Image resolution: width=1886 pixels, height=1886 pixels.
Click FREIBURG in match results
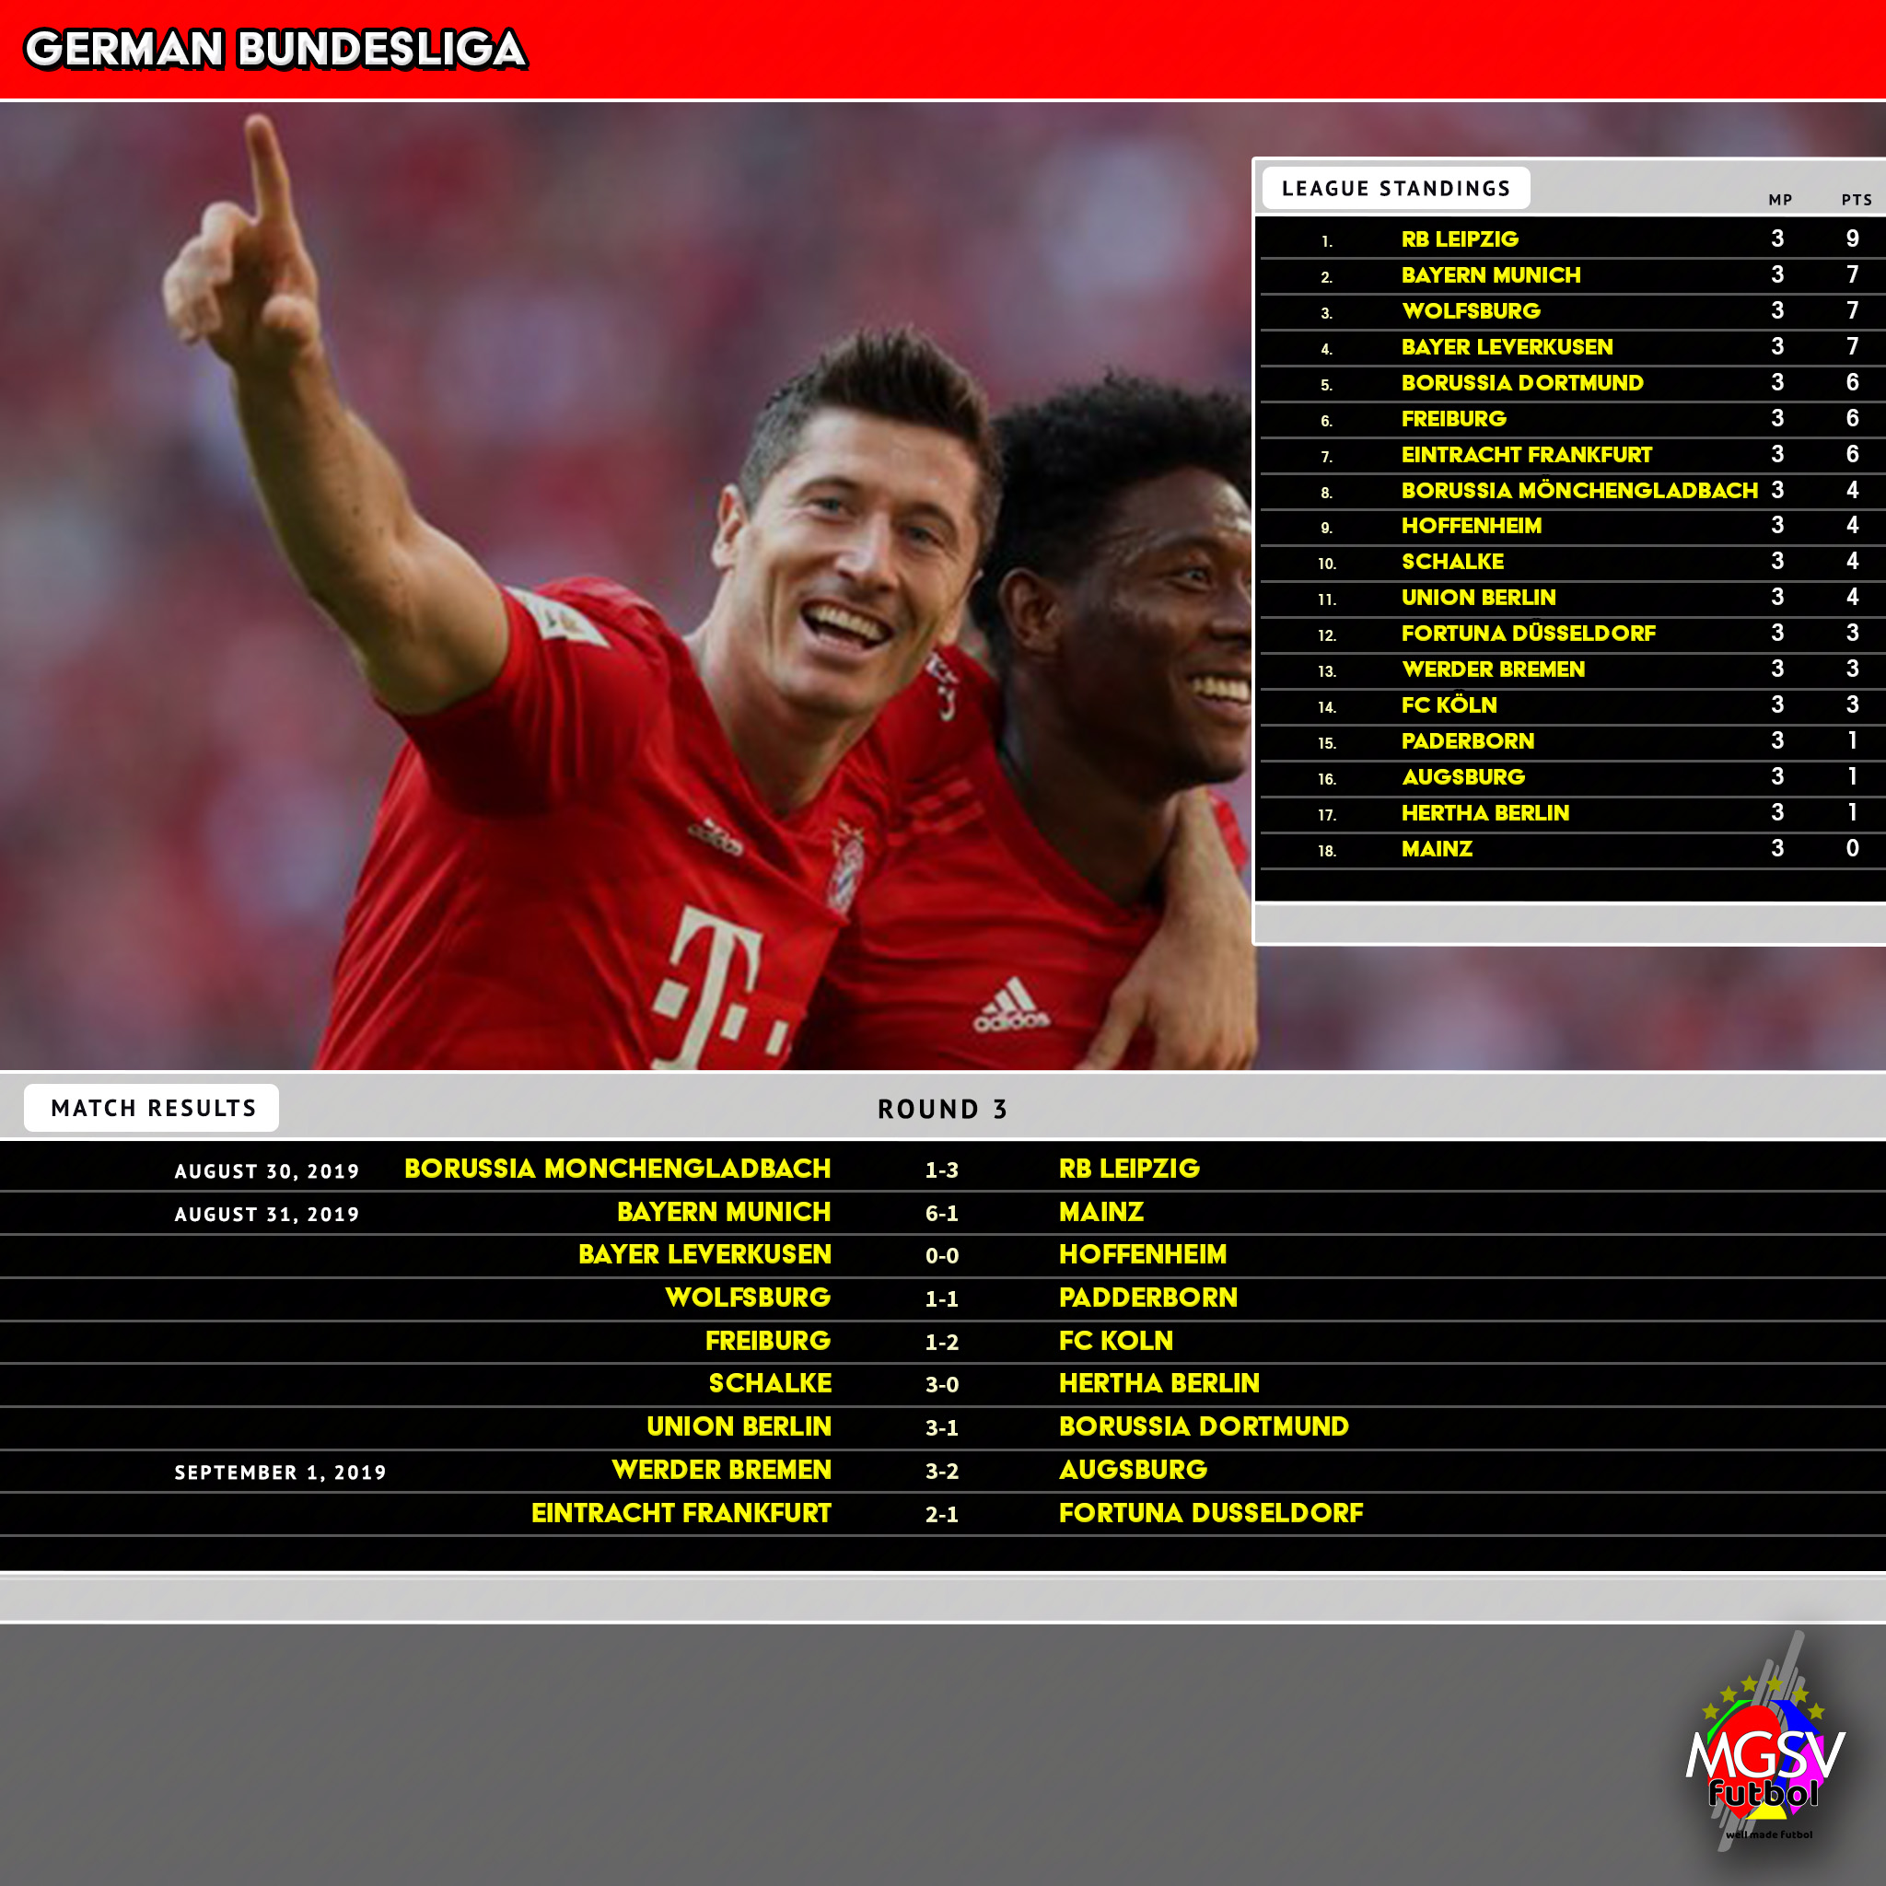coord(768,1340)
